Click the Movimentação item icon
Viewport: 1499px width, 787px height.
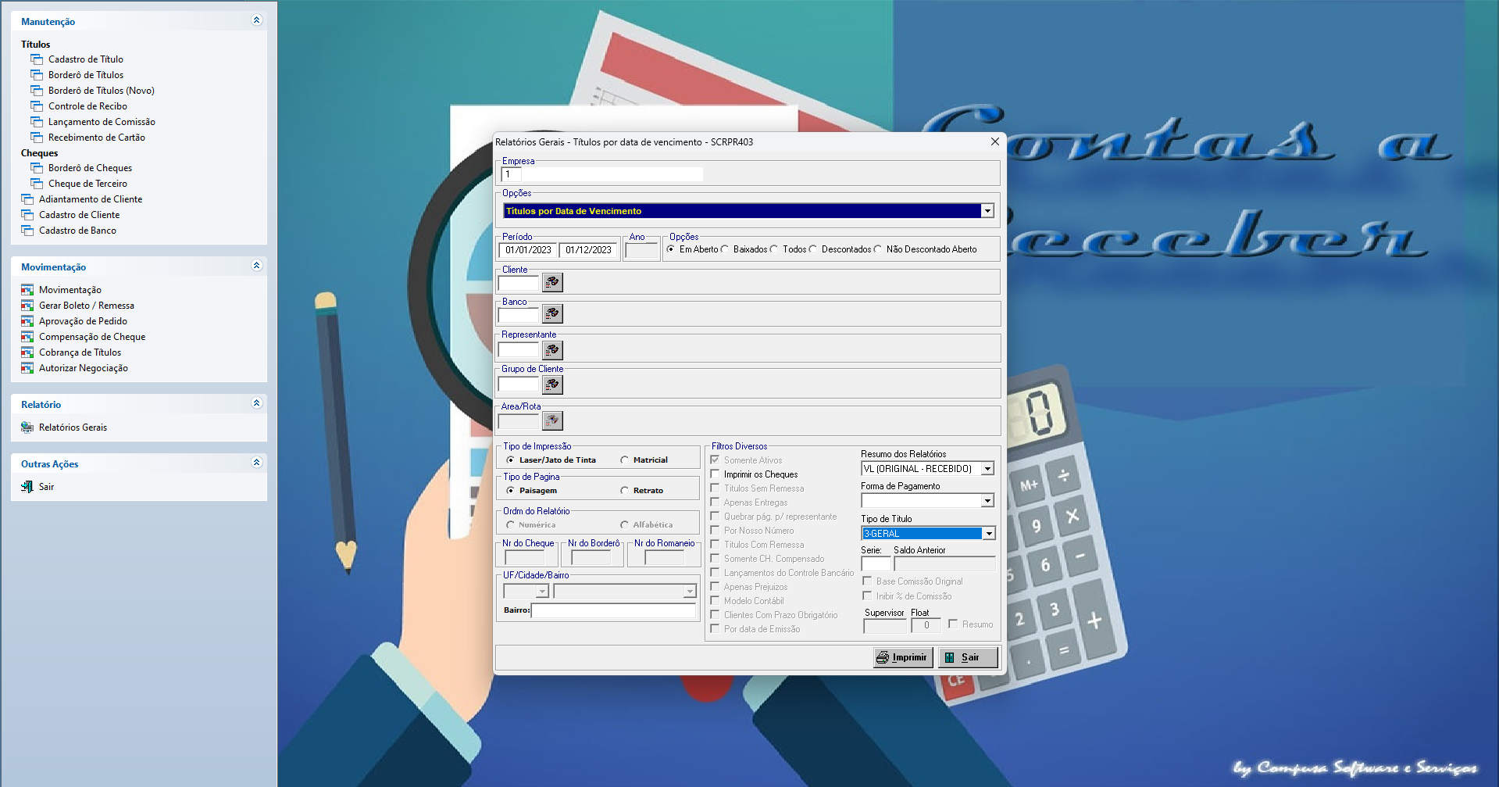[x=27, y=290]
